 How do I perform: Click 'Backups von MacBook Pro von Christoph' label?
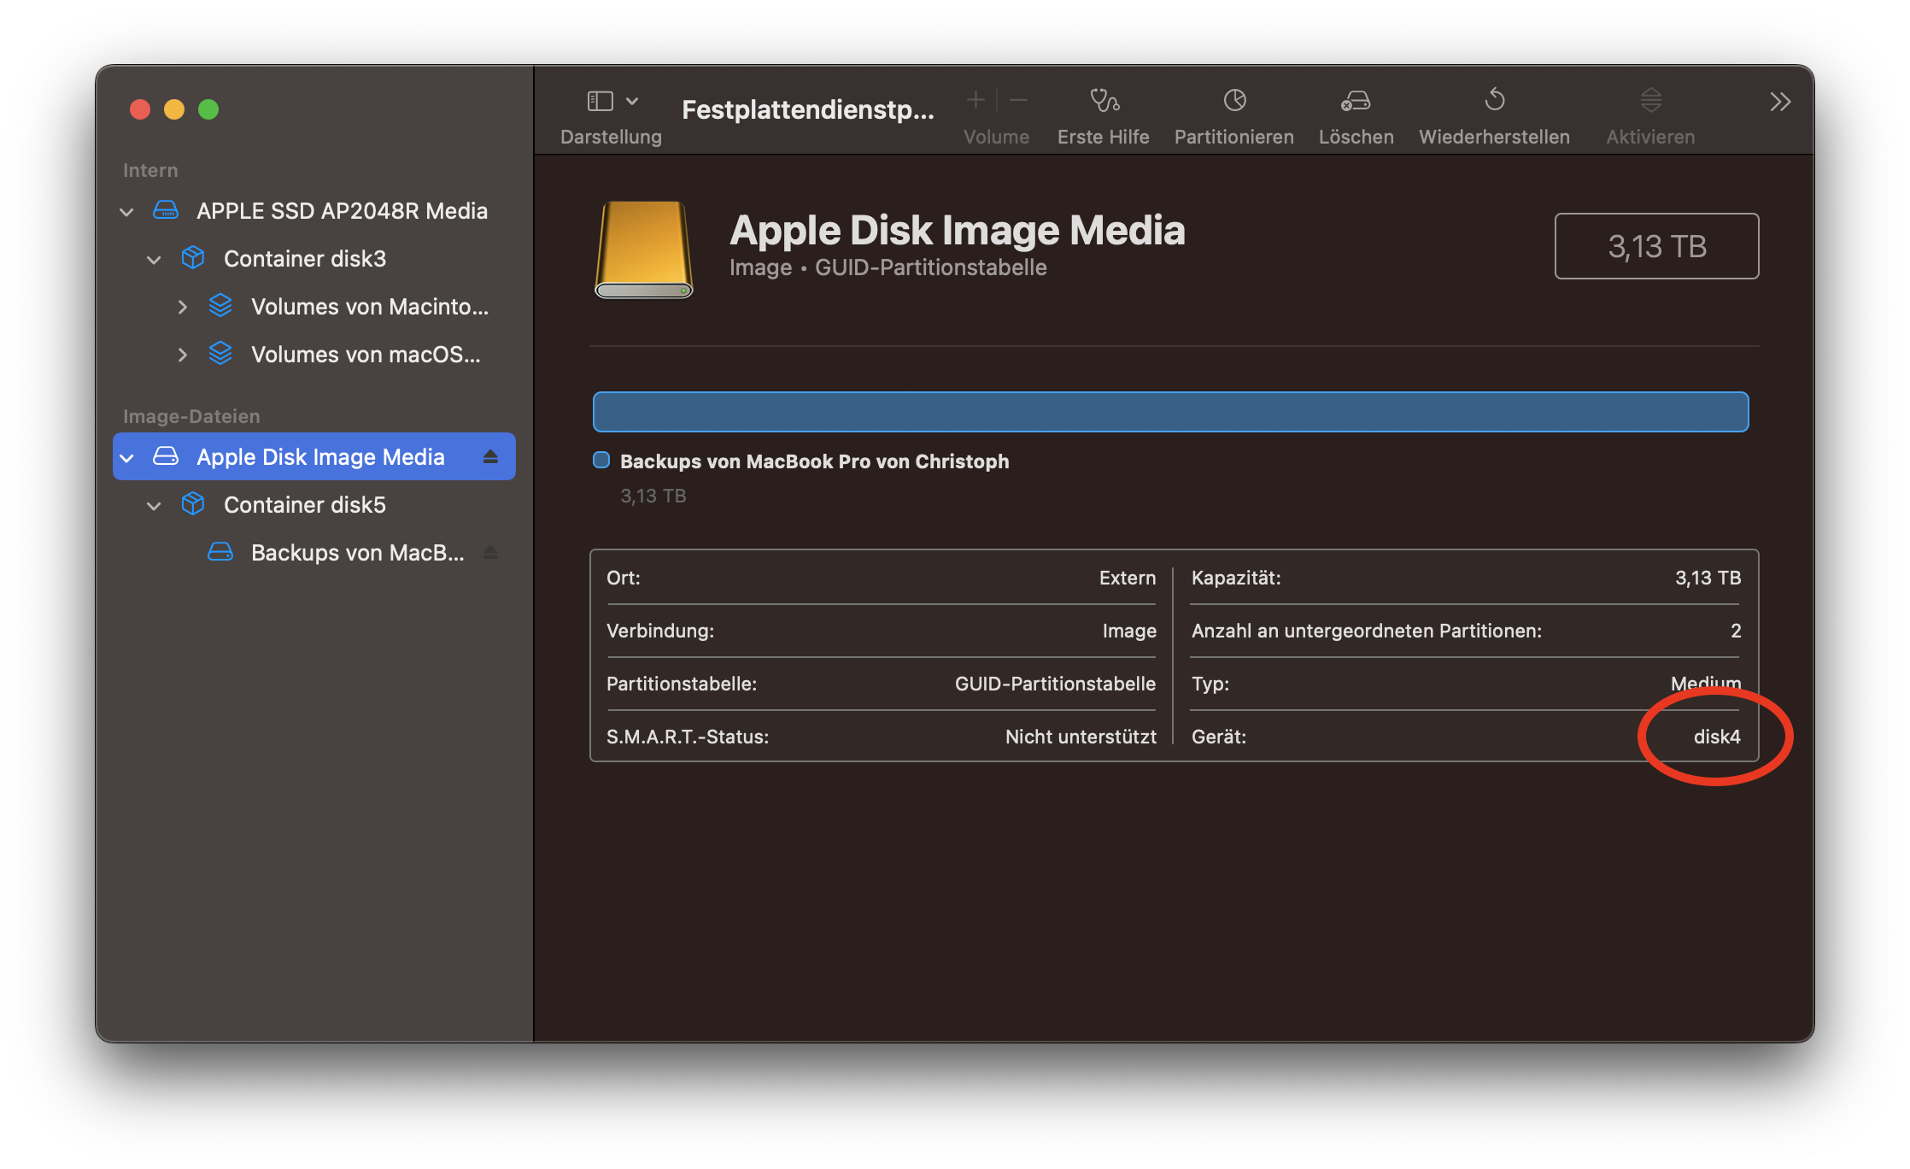[814, 461]
